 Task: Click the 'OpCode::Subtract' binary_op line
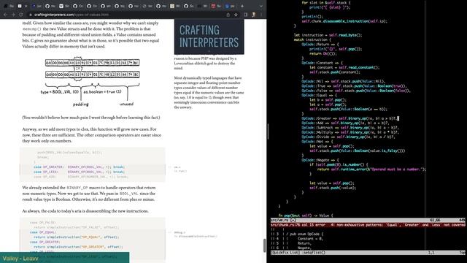tap(350, 128)
